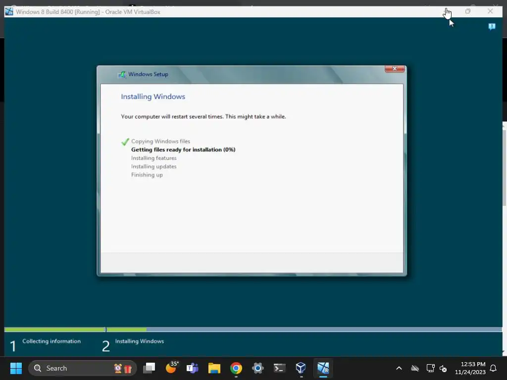The image size is (507, 380).
Task: Click the Installing Windows progress bar
Action: tap(304, 330)
